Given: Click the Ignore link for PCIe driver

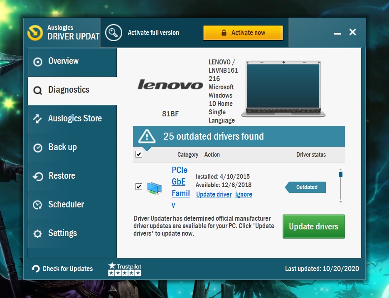Looking at the screenshot, I should tap(244, 194).
